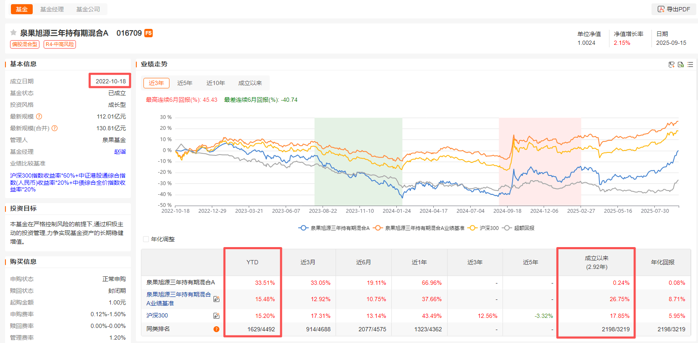This screenshot has height=343, width=698.
Task: Click the 偏股混合型 tag
Action: coord(25,44)
